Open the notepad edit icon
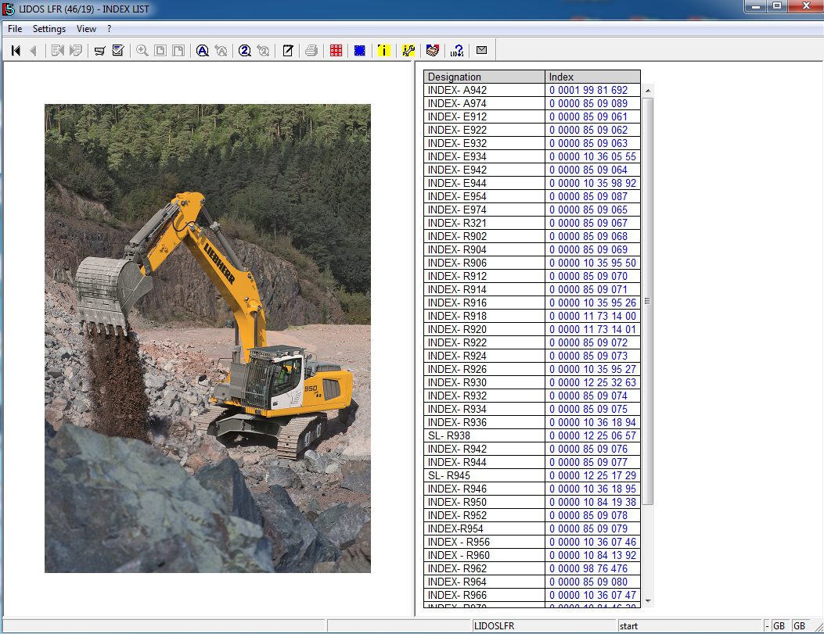824x634 pixels. pyautogui.click(x=288, y=51)
